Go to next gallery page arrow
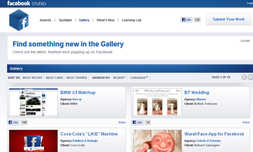Image resolution: width=253 pixels, height=152 pixels. point(244,77)
